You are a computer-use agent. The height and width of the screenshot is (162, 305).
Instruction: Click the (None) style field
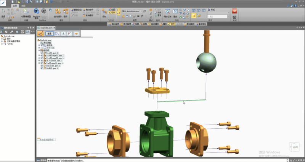(217, 17)
